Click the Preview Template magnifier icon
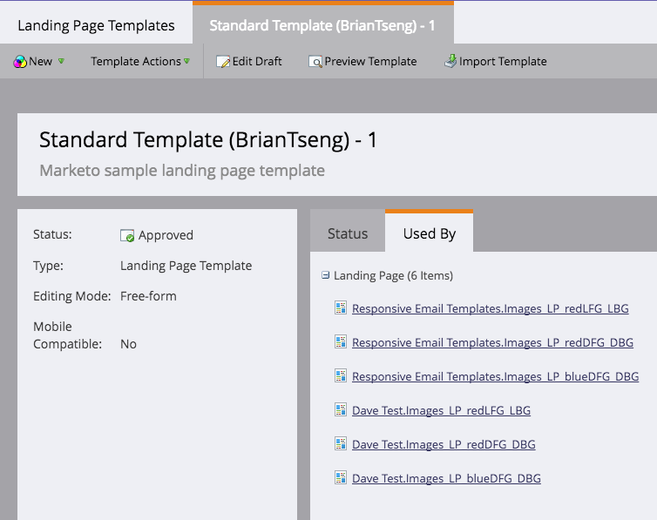Screen dimensions: 657x520 315,62
